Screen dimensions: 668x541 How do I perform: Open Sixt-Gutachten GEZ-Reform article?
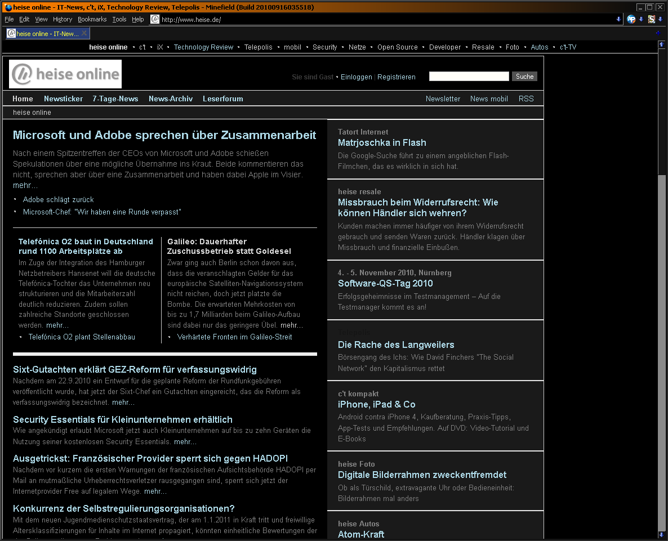coord(135,369)
